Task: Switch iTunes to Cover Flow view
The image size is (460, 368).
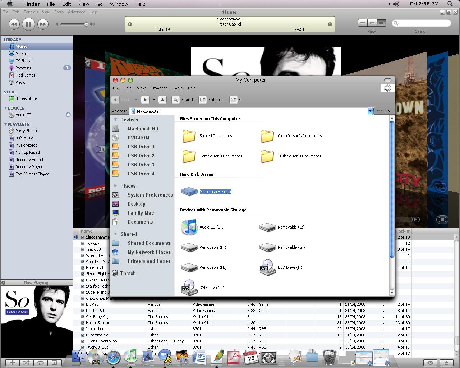Action: tap(381, 23)
